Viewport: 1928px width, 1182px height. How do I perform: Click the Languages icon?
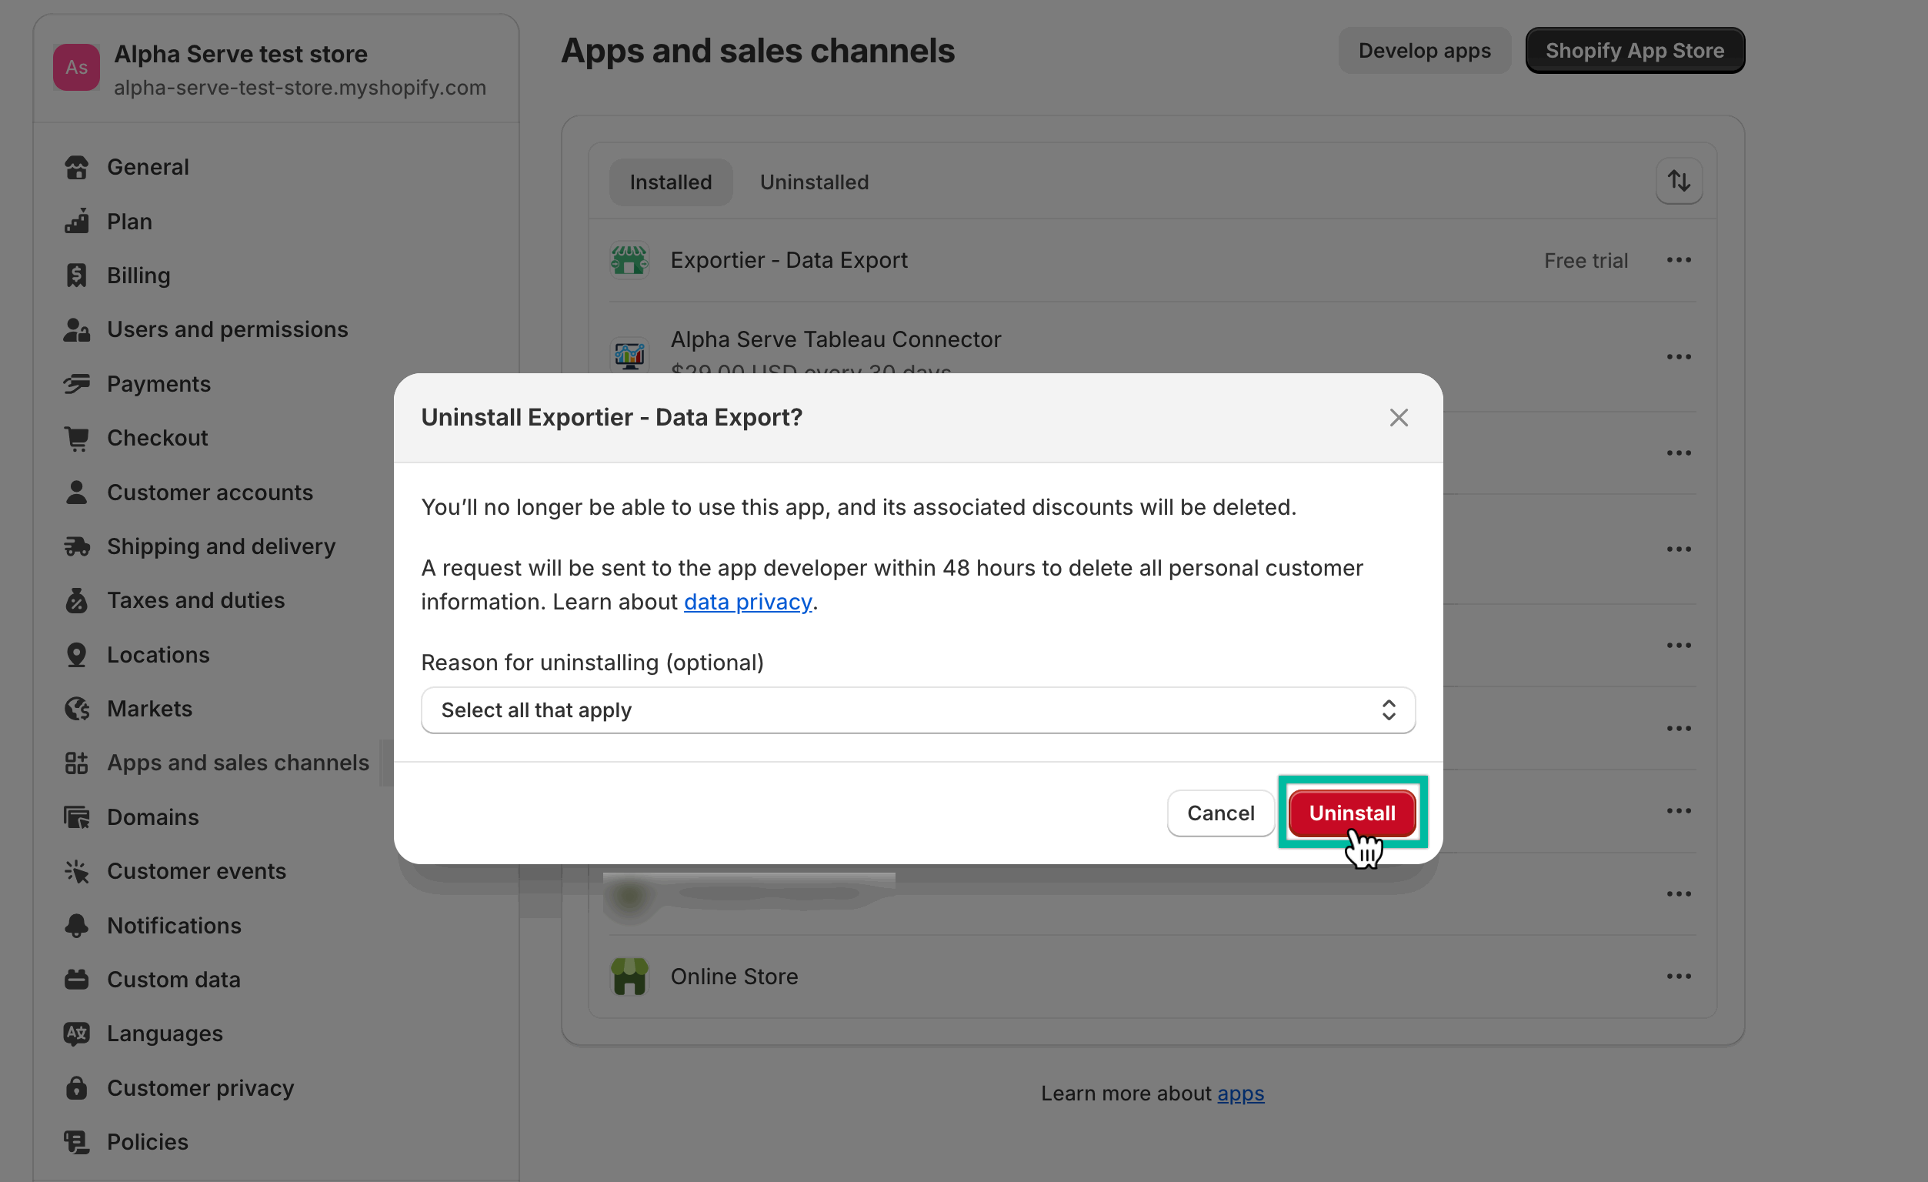(76, 1033)
